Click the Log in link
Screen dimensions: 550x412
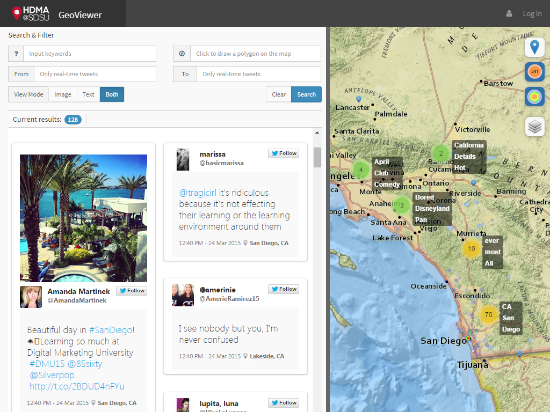(x=532, y=13)
